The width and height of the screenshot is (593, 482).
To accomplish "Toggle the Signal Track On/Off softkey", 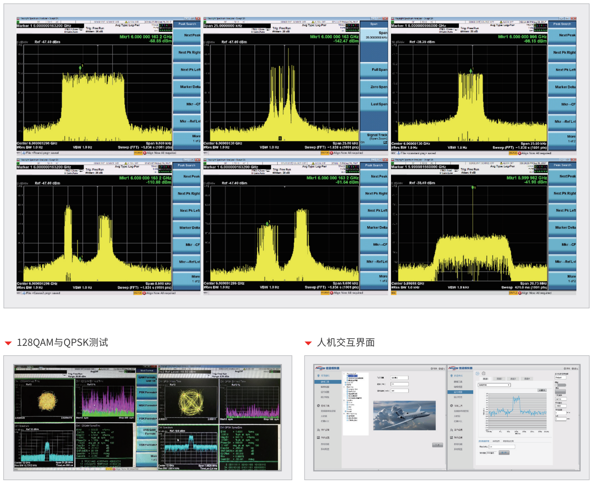I will coord(374,138).
